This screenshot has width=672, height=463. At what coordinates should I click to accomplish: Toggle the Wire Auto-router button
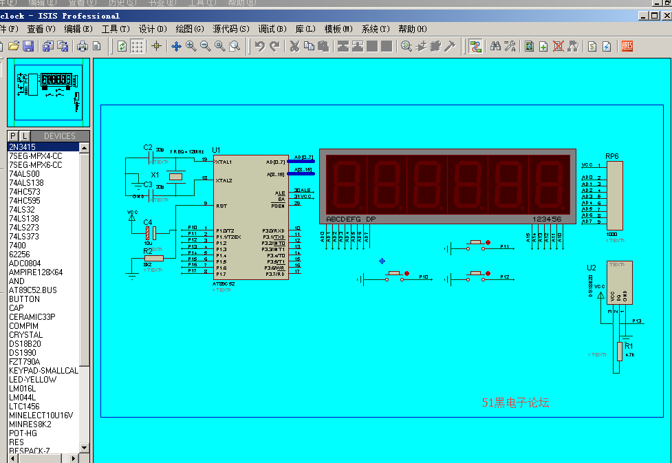point(475,46)
